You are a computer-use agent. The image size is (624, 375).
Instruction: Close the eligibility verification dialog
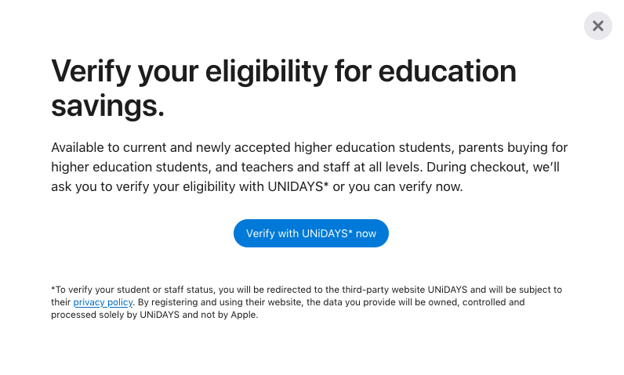(x=597, y=26)
